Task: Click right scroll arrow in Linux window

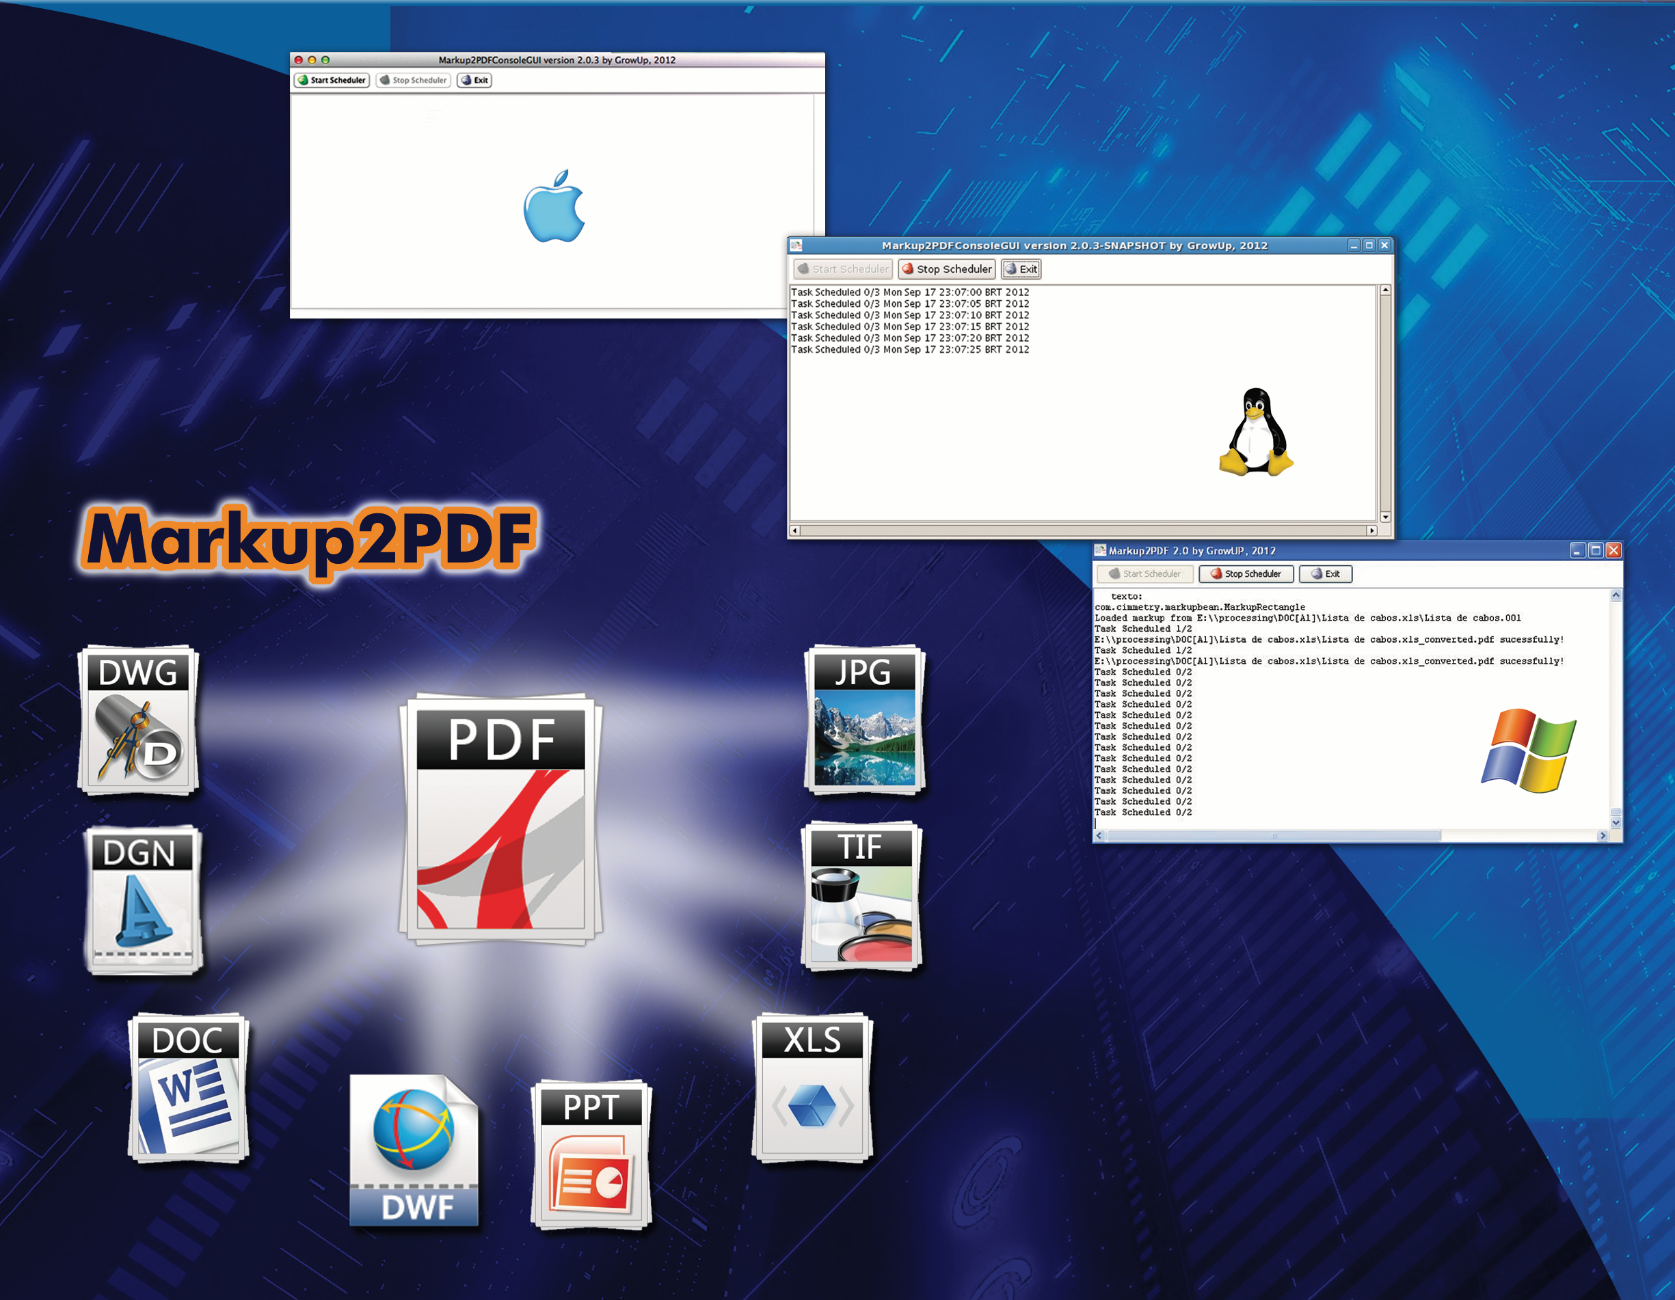Action: tap(1372, 530)
